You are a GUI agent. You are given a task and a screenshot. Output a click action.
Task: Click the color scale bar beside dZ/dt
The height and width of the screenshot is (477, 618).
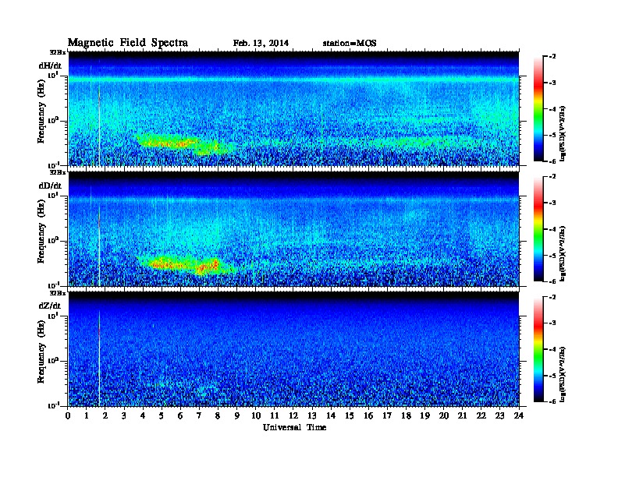[538, 349]
